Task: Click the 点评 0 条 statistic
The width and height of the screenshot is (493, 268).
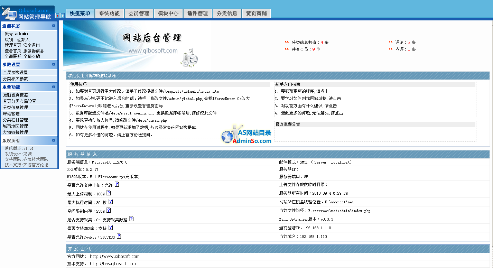Action: [x=405, y=49]
